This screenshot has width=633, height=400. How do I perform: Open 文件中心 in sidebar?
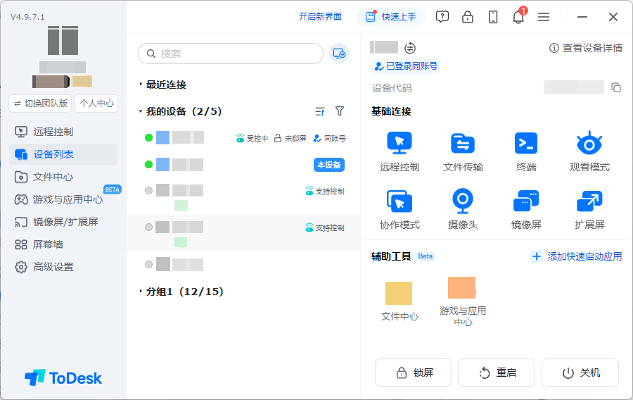[x=63, y=177]
